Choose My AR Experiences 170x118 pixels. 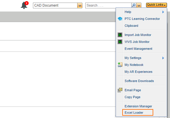(138, 72)
